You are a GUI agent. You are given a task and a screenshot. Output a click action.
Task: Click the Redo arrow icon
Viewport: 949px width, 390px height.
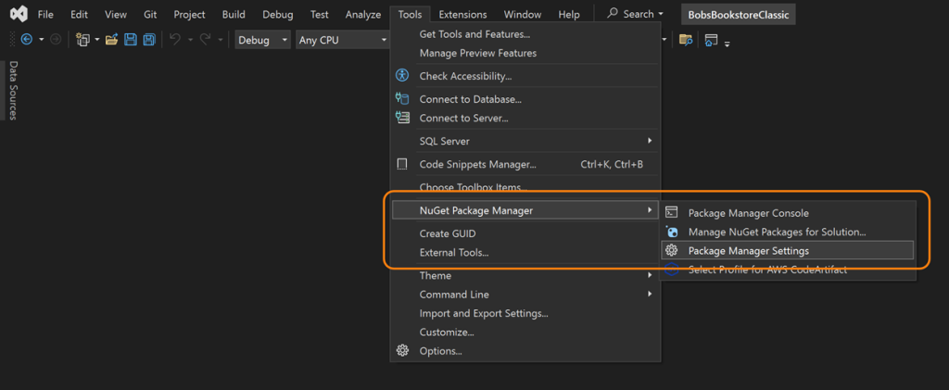tap(206, 39)
